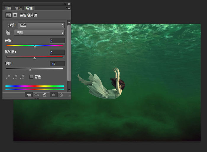This screenshot has height=152, width=207.
Task: Select the targeted adjustment hand tool
Action: coord(8,33)
